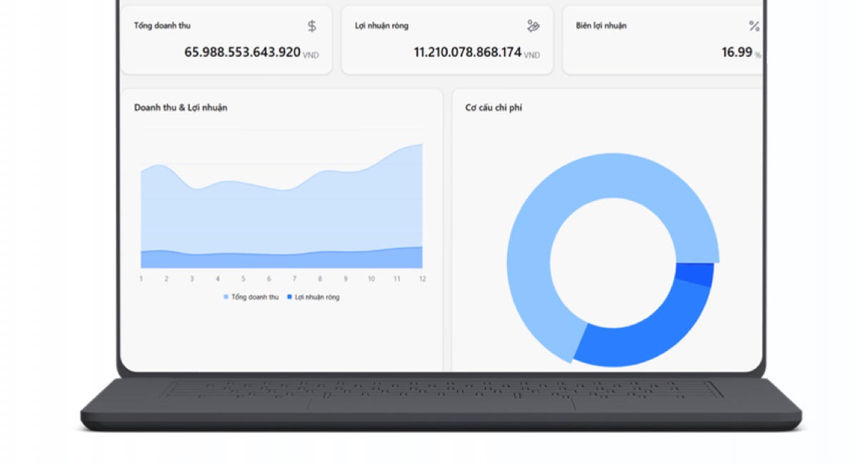This screenshot has height=465, width=857.
Task: Click the month 10 label on the x-axis
Action: (x=371, y=279)
